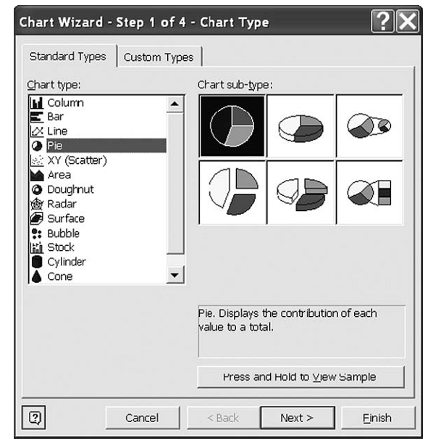Click the Next > button
The image size is (433, 446).
[x=298, y=418]
